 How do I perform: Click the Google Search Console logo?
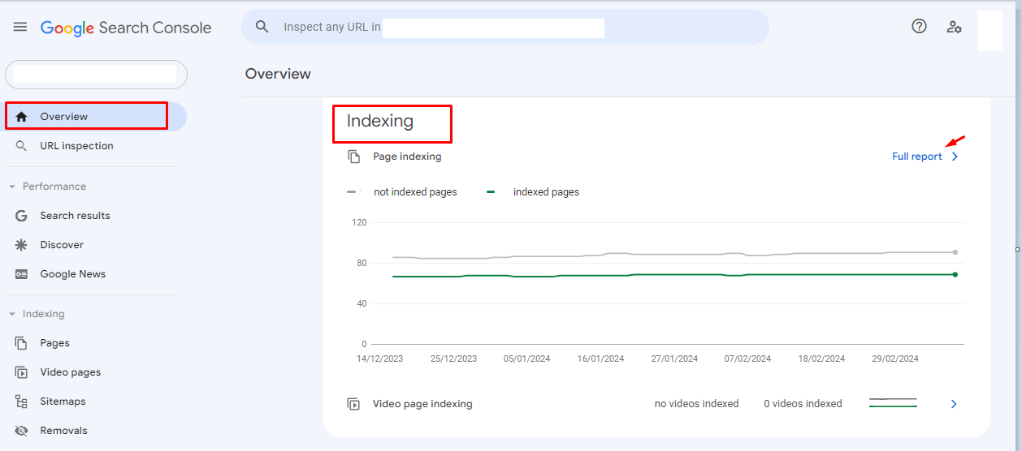coord(126,28)
